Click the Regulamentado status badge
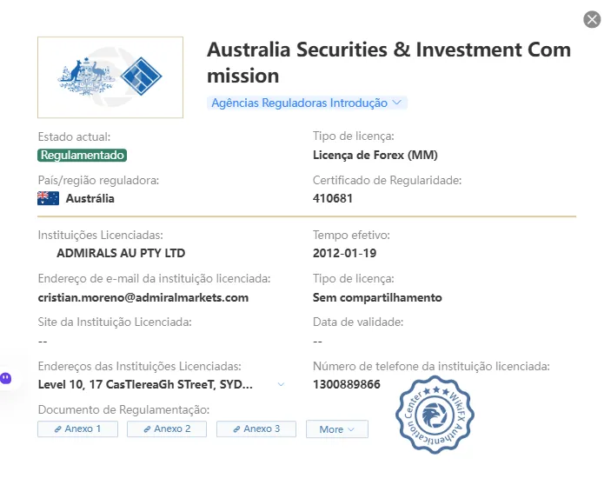Screen dimensions: 611x485 (x=83, y=155)
